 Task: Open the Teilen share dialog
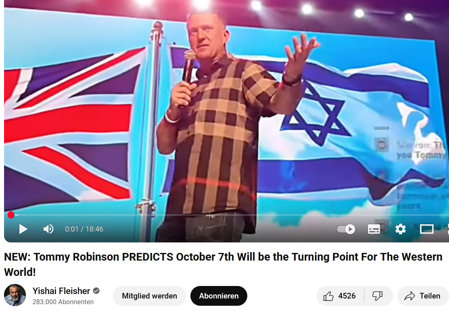click(x=422, y=296)
